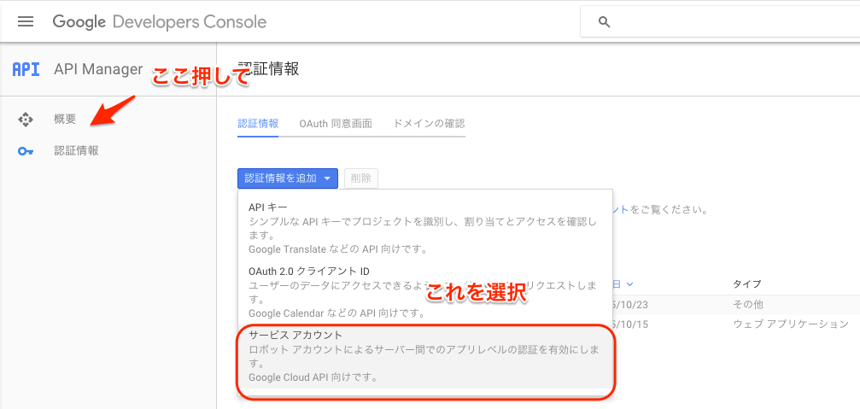The height and width of the screenshot is (409, 860).
Task: Click the タイプ column header
Action: pos(747,284)
